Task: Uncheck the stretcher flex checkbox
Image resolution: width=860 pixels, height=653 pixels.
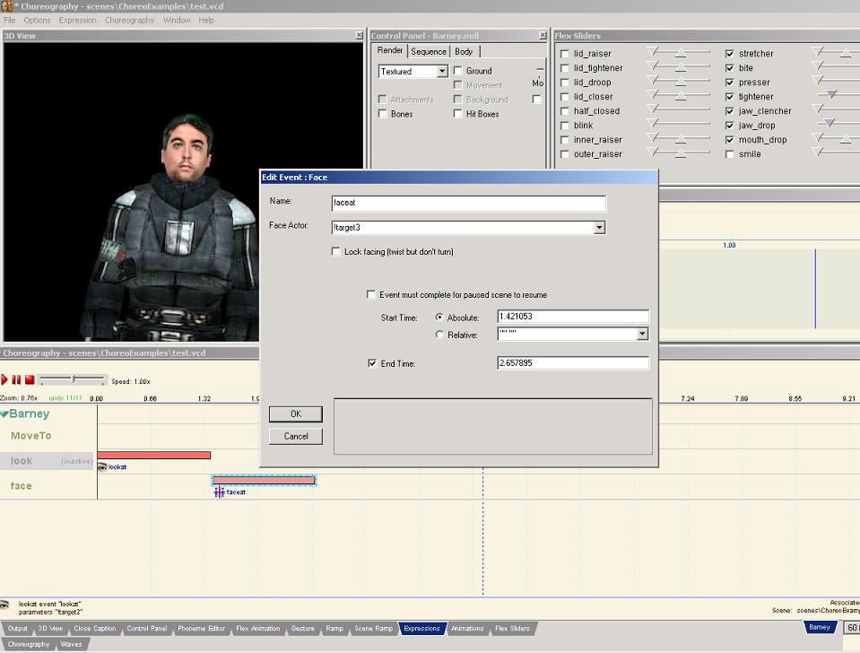Action: [x=729, y=54]
